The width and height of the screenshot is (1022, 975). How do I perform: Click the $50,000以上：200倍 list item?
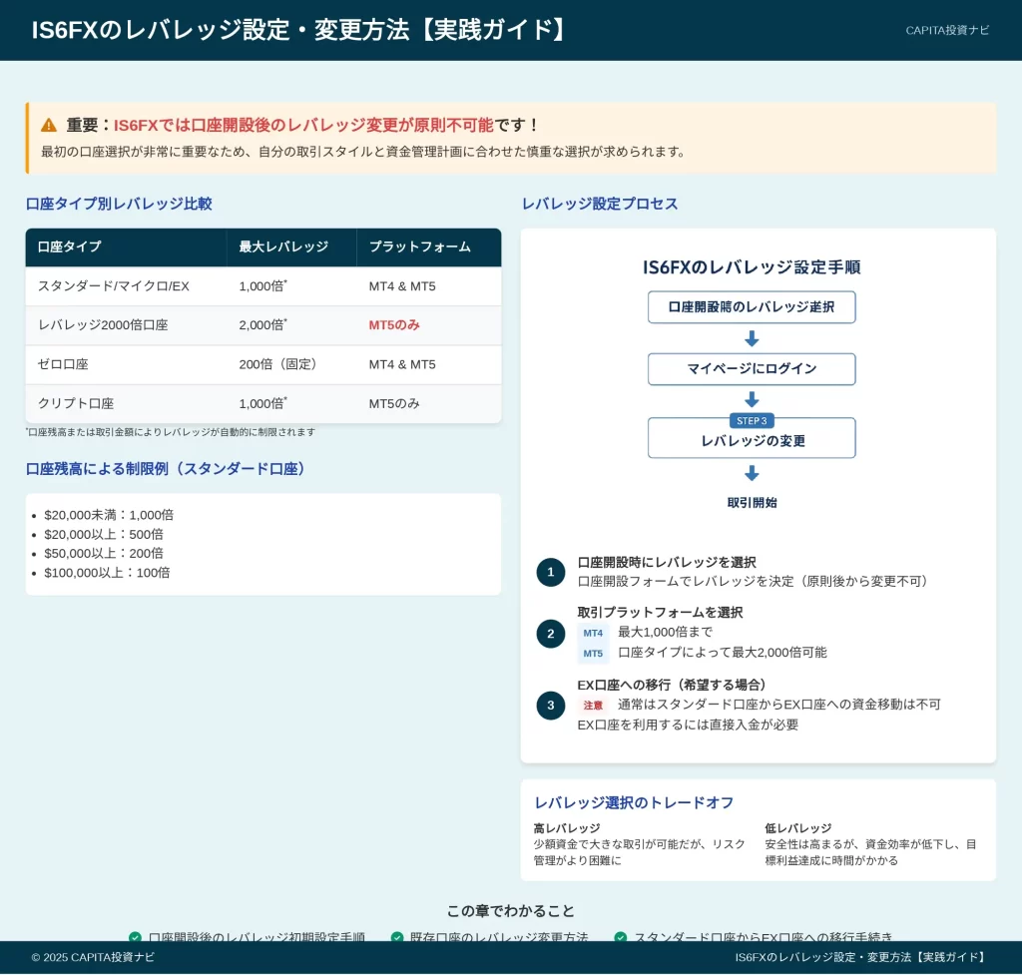click(104, 553)
